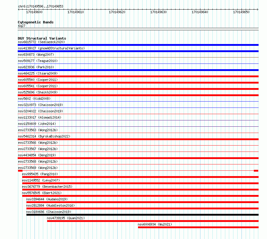The image size is (267, 239).
Task: Click nsv5576505 (Ebert2021) label
Action: (42, 193)
